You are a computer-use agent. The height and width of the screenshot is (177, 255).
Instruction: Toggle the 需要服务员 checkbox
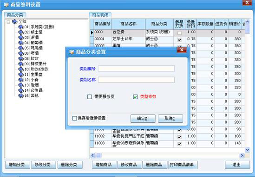click(x=90, y=97)
